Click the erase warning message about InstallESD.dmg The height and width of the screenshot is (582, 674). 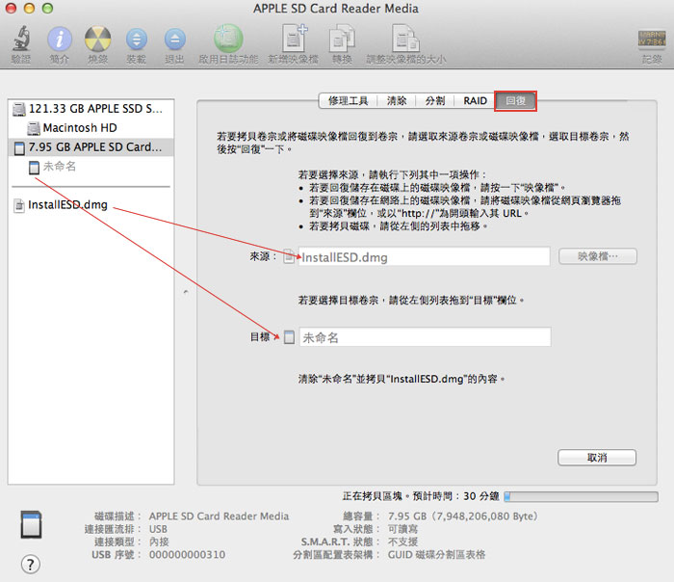[x=402, y=379]
